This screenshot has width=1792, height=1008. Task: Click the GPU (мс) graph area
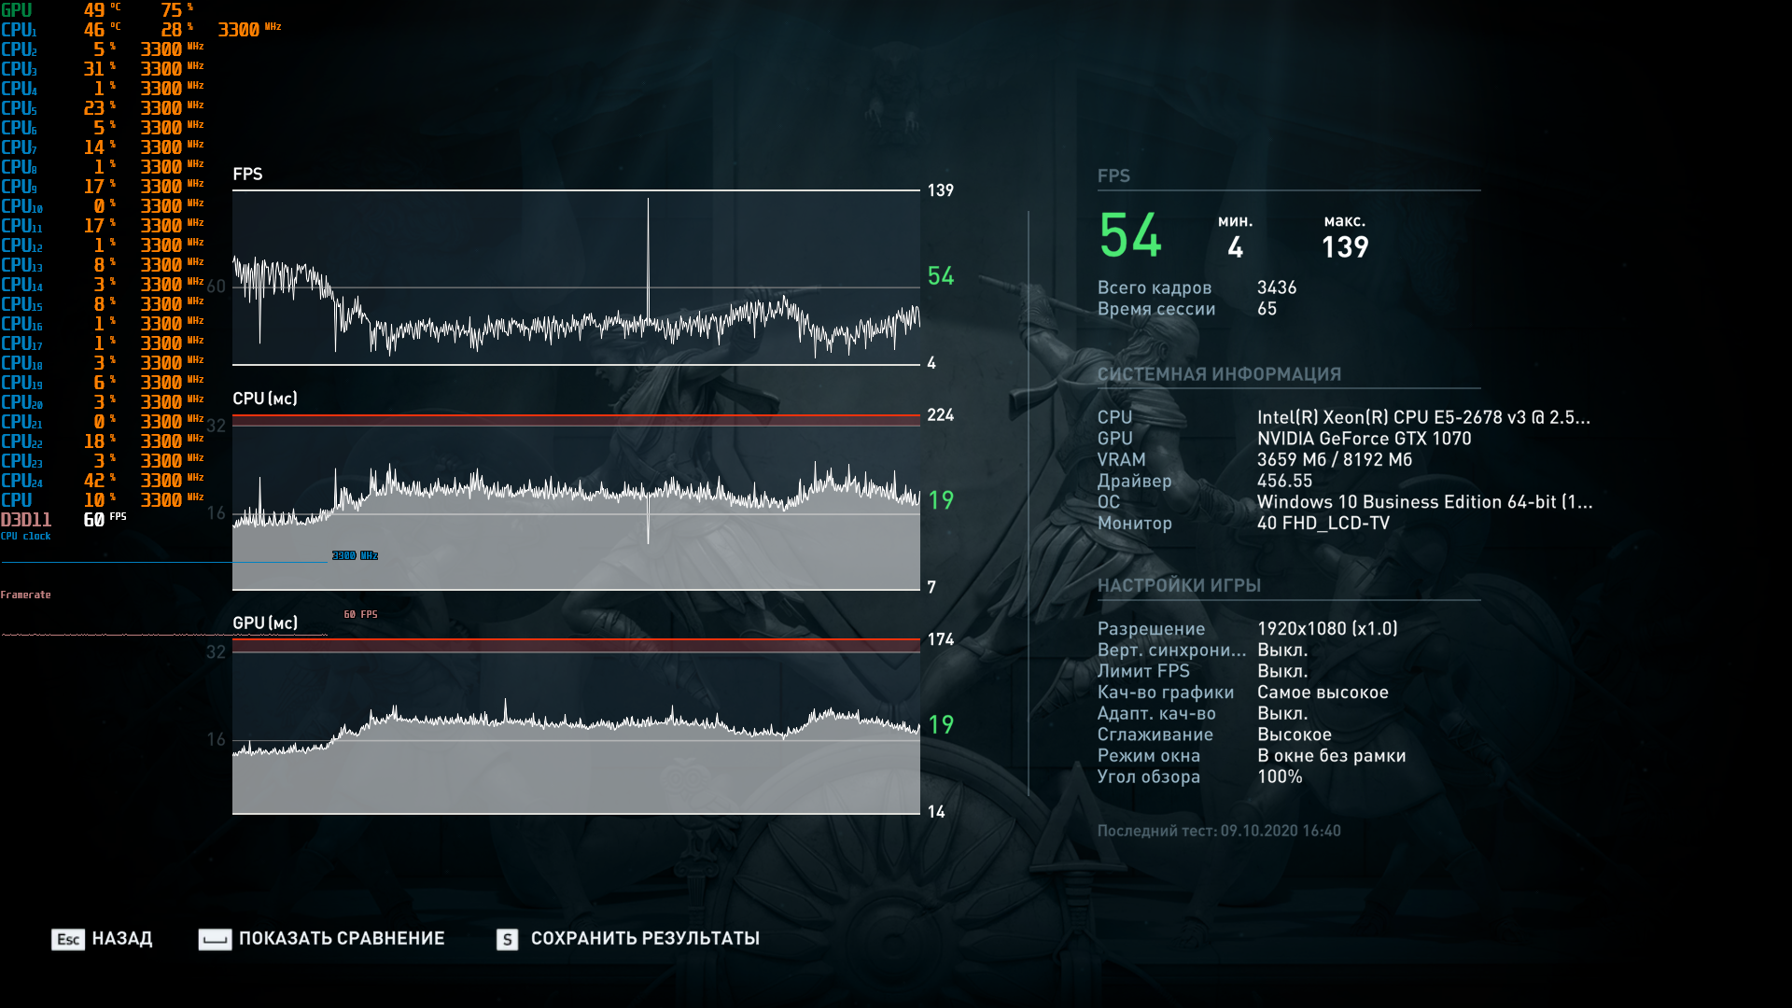(576, 747)
